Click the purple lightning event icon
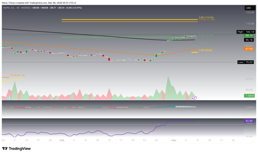This screenshot has width=258, height=154. [195, 98]
